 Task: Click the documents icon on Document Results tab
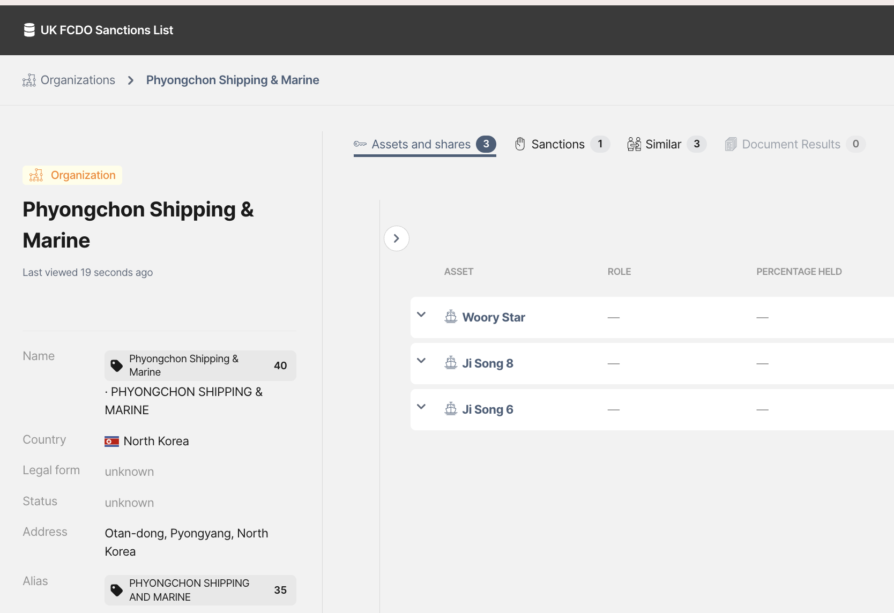pyautogui.click(x=731, y=144)
